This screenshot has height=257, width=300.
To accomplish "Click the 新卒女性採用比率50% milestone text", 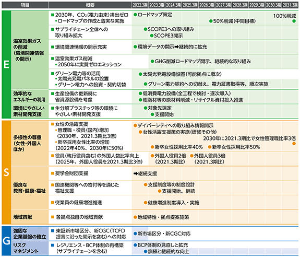I will [x=236, y=147].
